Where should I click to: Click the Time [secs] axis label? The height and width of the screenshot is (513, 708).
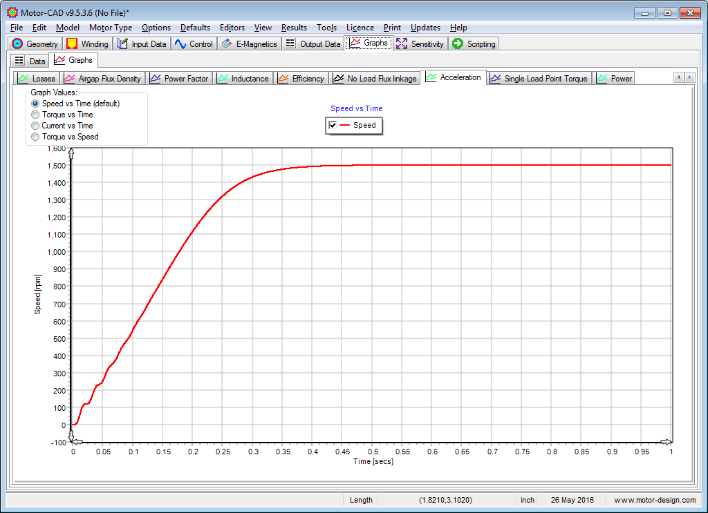coord(373,461)
